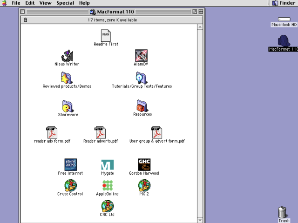Click the 'Gordon Harwood' name label
This screenshot has width=298, height=223.
(x=144, y=173)
